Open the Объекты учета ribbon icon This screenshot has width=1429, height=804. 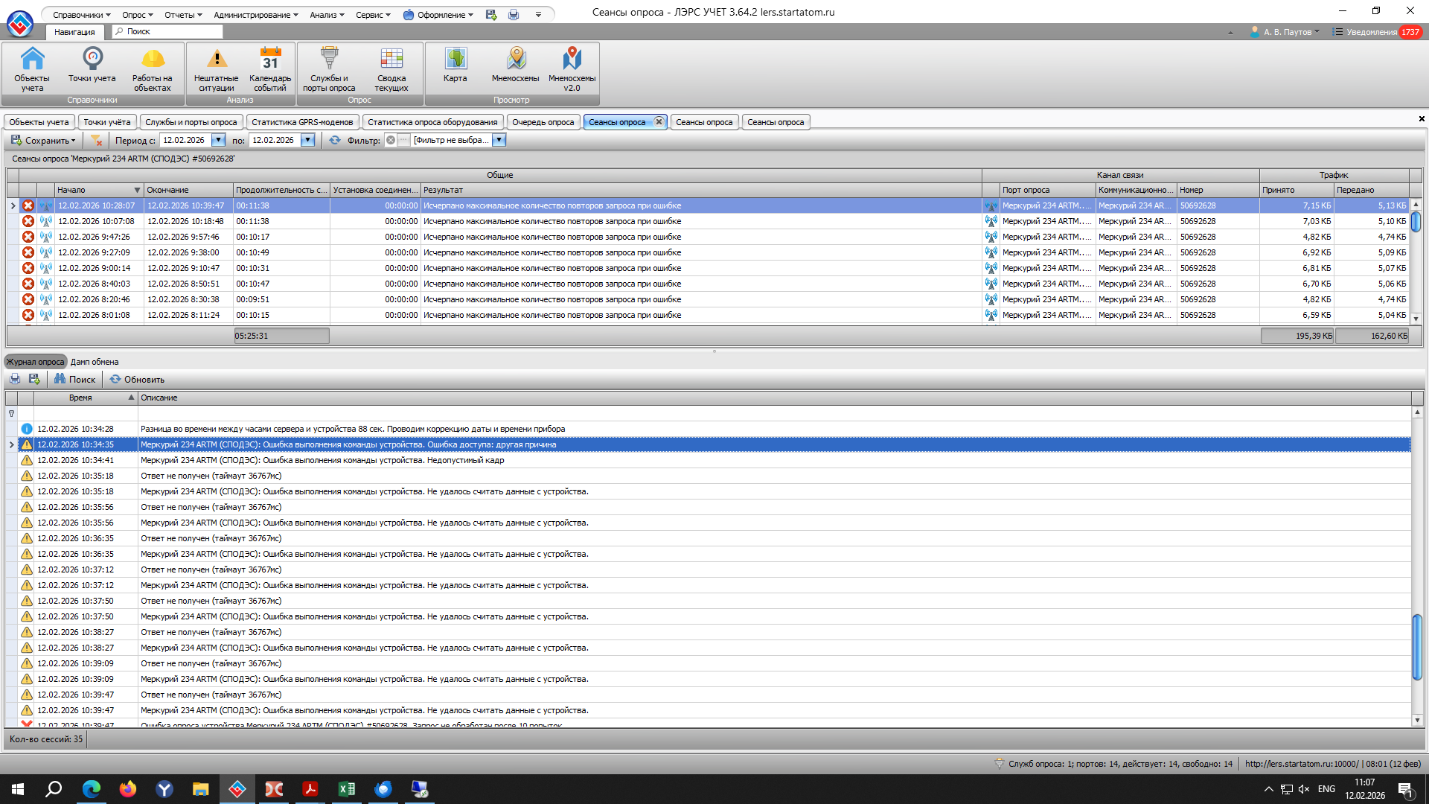click(32, 60)
